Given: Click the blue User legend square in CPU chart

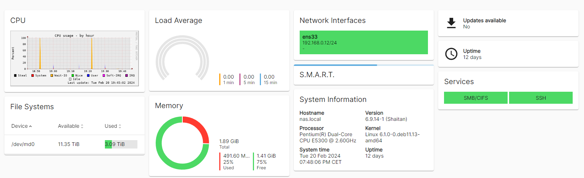Looking at the screenshot, I should click(88, 76).
